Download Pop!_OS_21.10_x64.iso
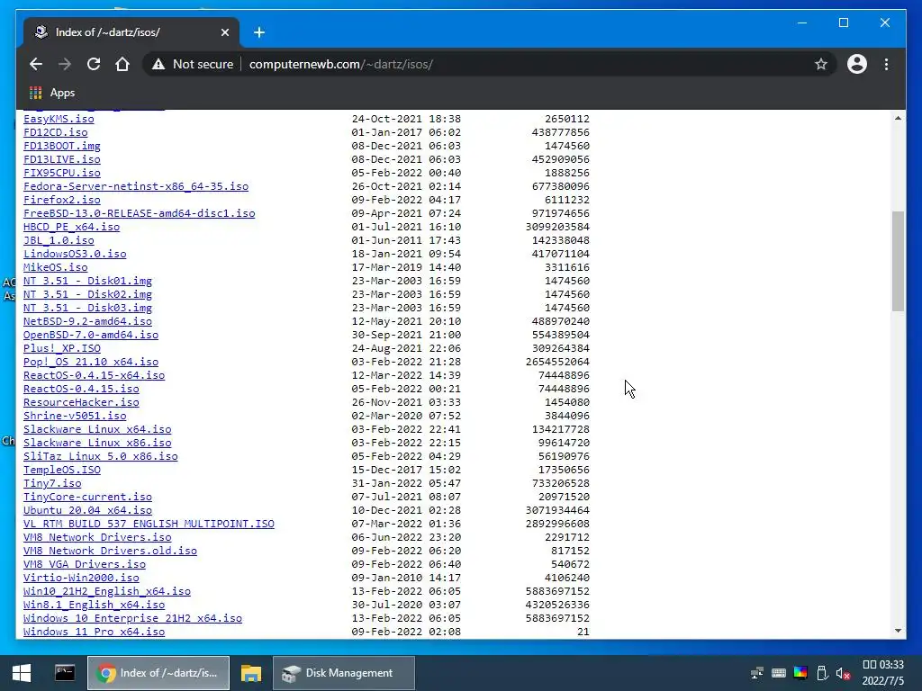Viewport: 922px width, 691px height. click(x=91, y=362)
